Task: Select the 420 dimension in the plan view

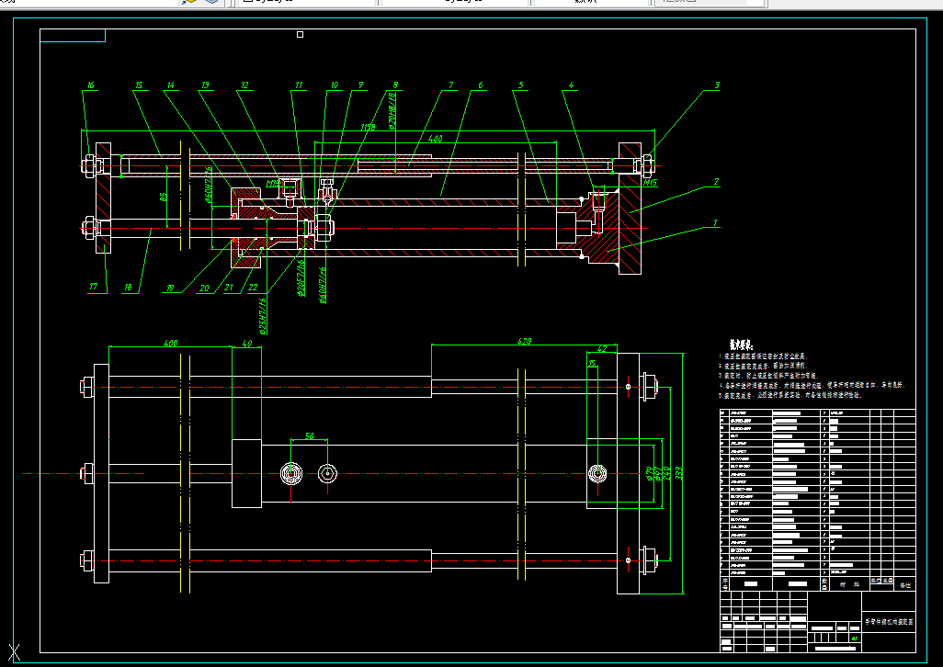Action: pos(525,342)
